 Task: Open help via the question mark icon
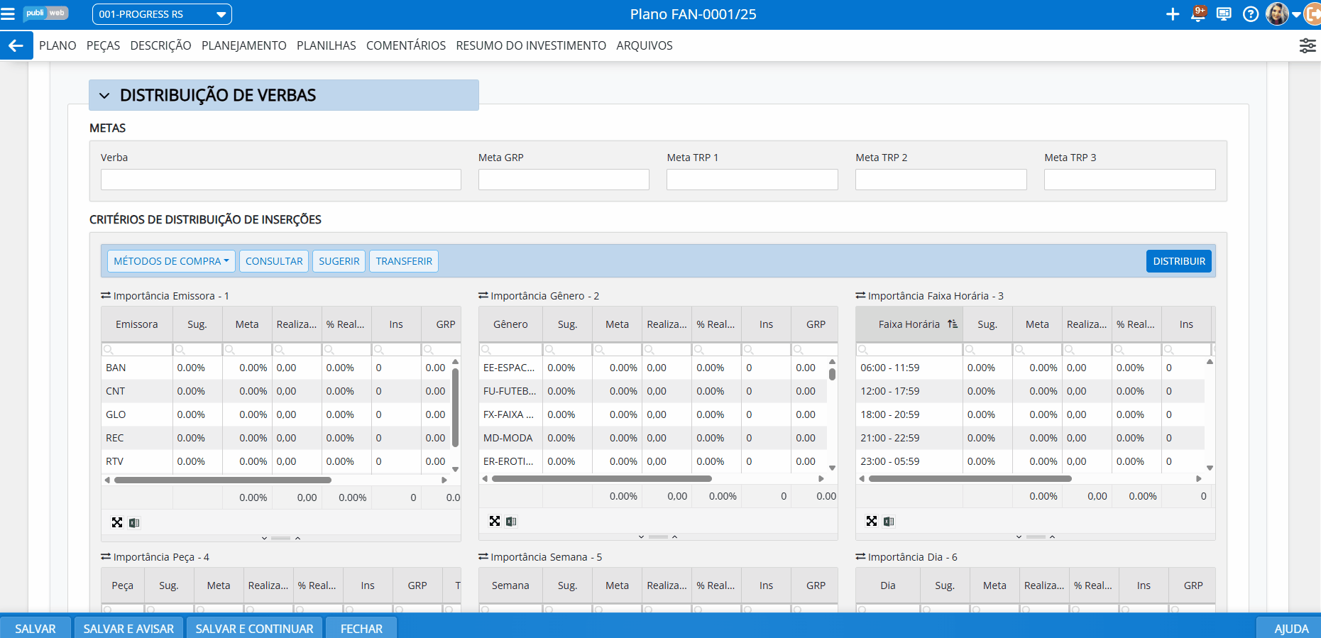click(1251, 14)
